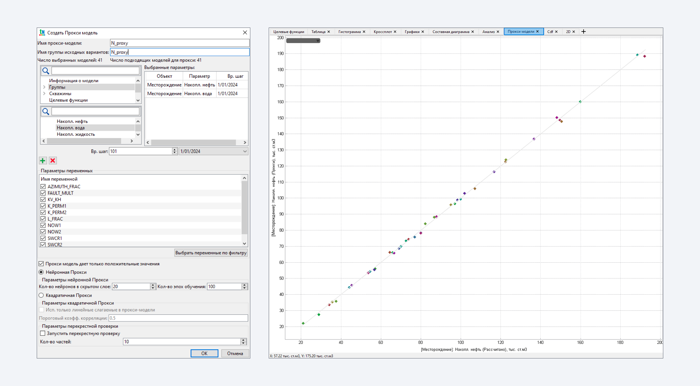
Task: Switch to Графики tab
Action: click(412, 32)
